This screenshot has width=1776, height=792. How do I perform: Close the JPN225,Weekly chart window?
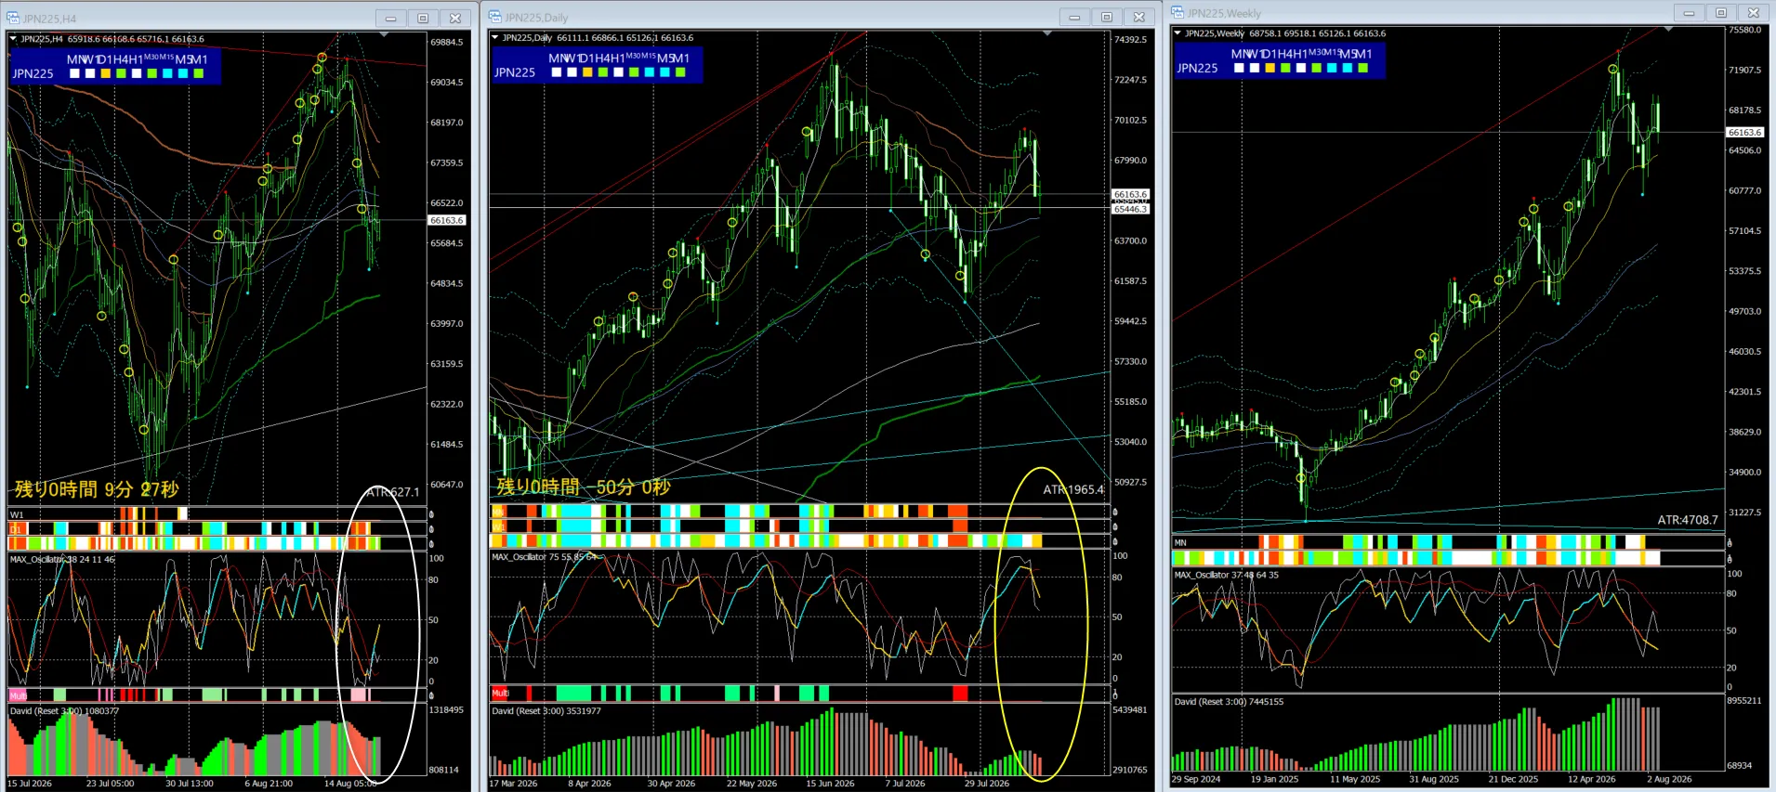point(1754,12)
